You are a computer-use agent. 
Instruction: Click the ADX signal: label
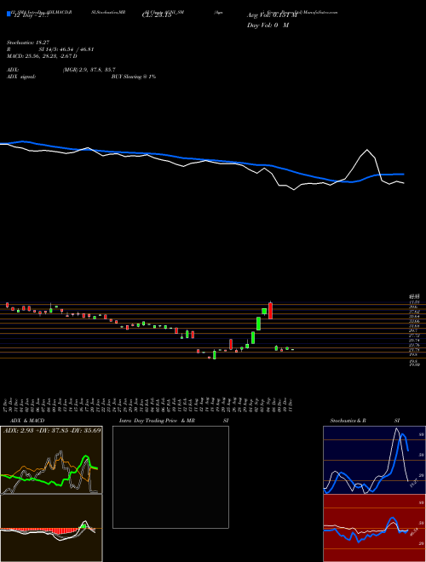[20, 77]
